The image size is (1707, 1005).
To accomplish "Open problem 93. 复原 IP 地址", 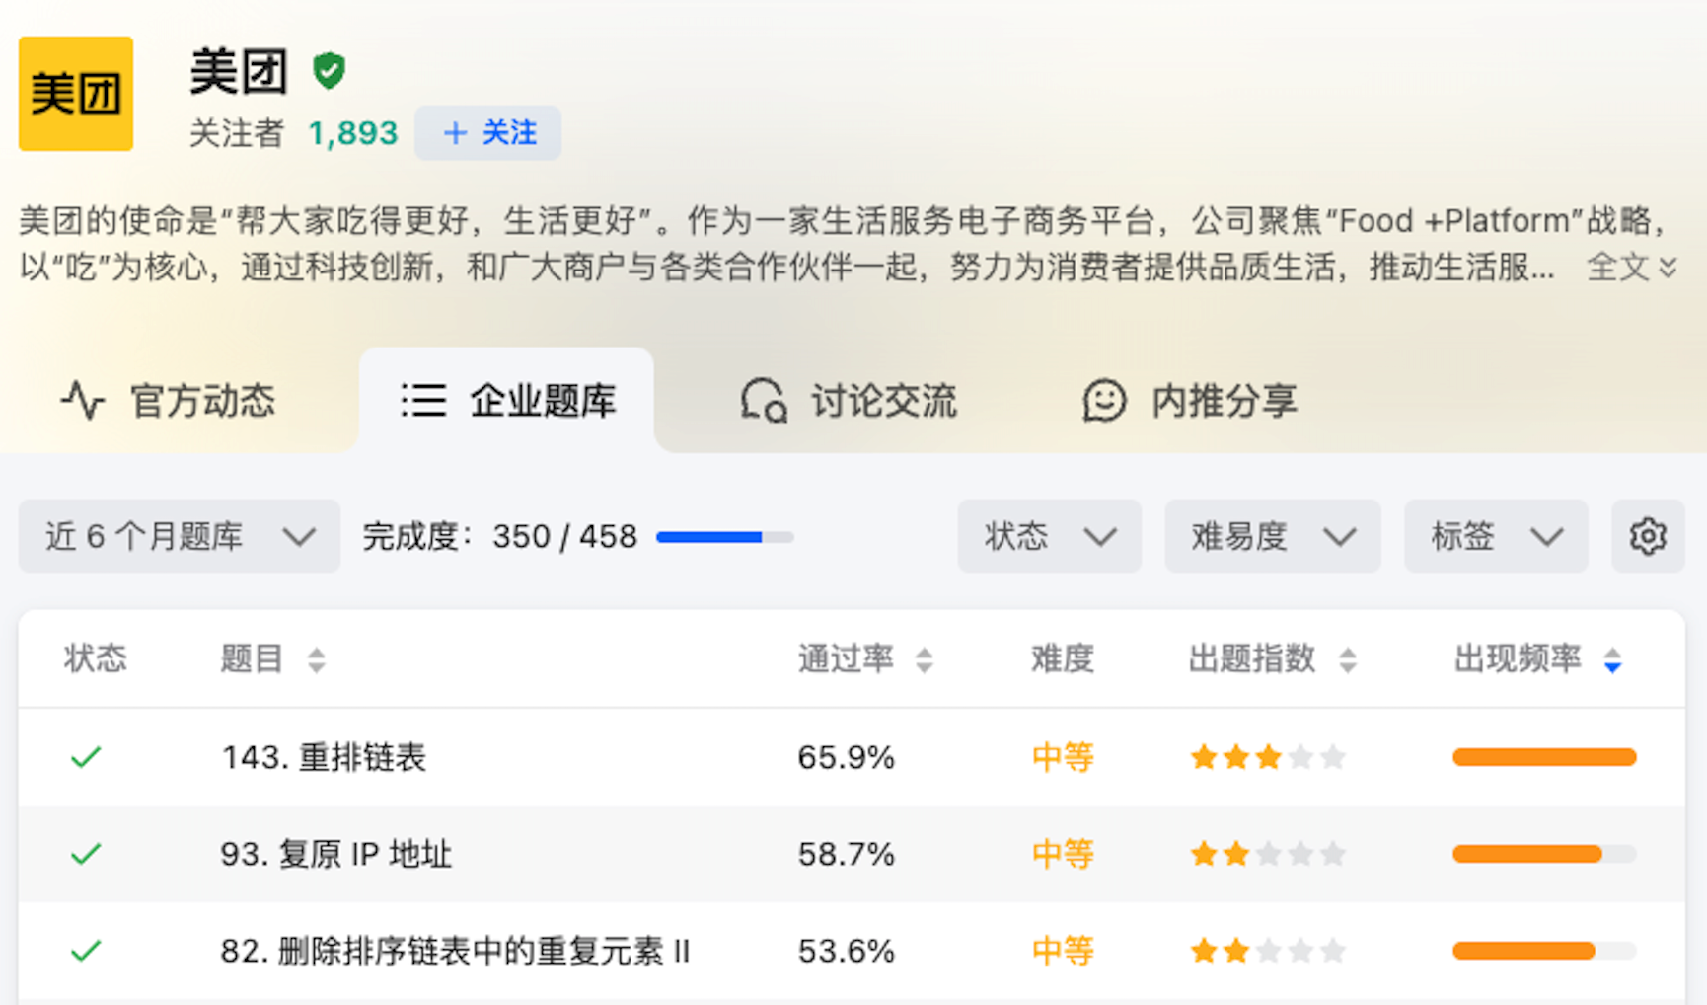I will 336,854.
